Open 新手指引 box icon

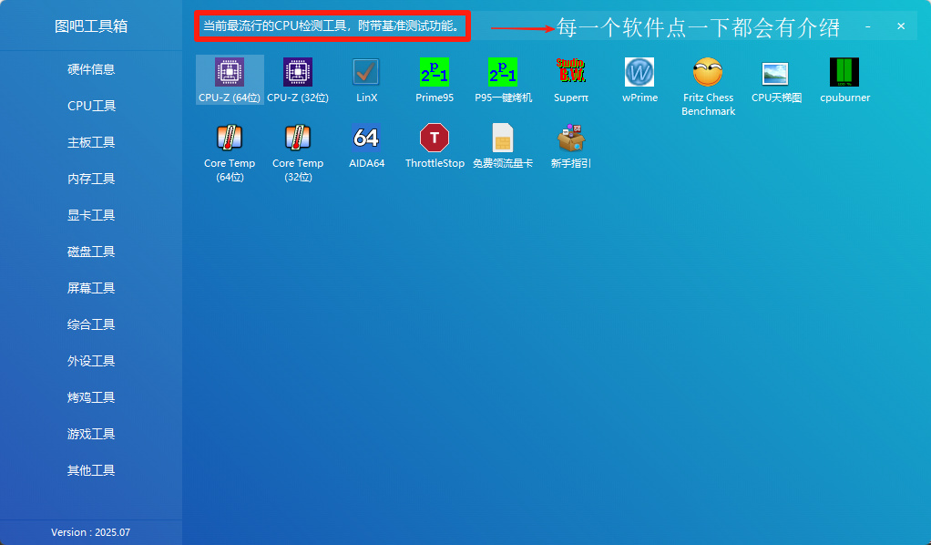click(x=571, y=138)
